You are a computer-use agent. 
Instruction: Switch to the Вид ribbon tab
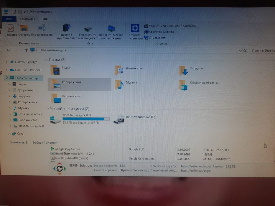(45, 19)
